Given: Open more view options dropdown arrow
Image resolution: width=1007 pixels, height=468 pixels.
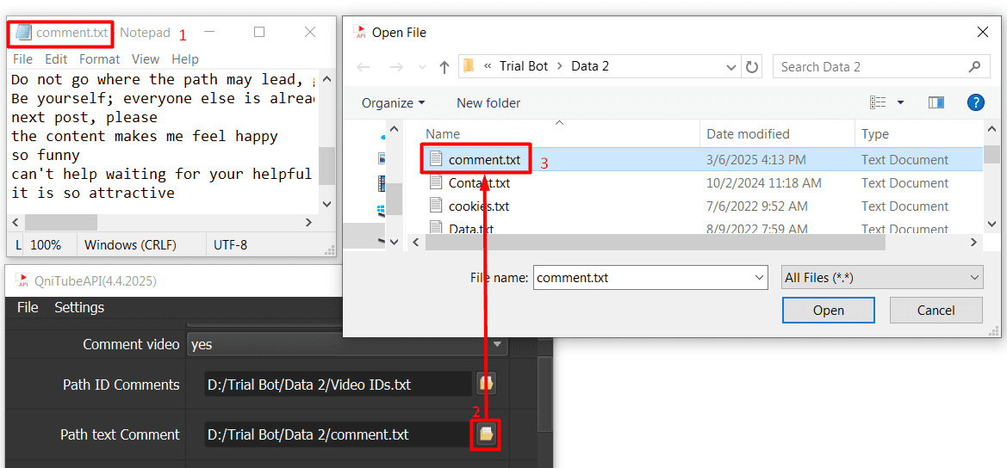Looking at the screenshot, I should click(x=900, y=102).
